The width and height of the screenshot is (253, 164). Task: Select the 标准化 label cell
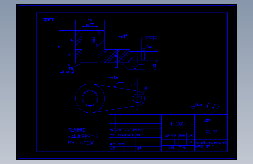tap(139, 135)
